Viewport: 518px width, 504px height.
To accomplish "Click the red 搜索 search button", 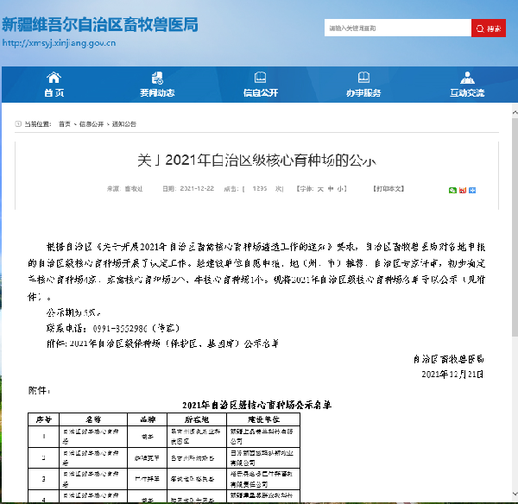I will (489, 28).
